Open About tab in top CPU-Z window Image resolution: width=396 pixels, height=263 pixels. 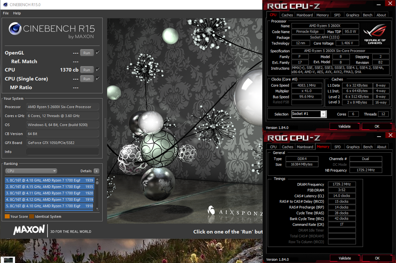381,15
